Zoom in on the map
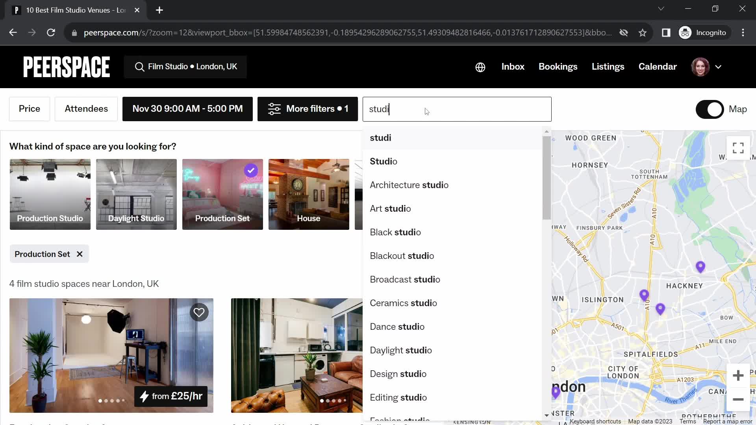The image size is (756, 425). (738, 375)
